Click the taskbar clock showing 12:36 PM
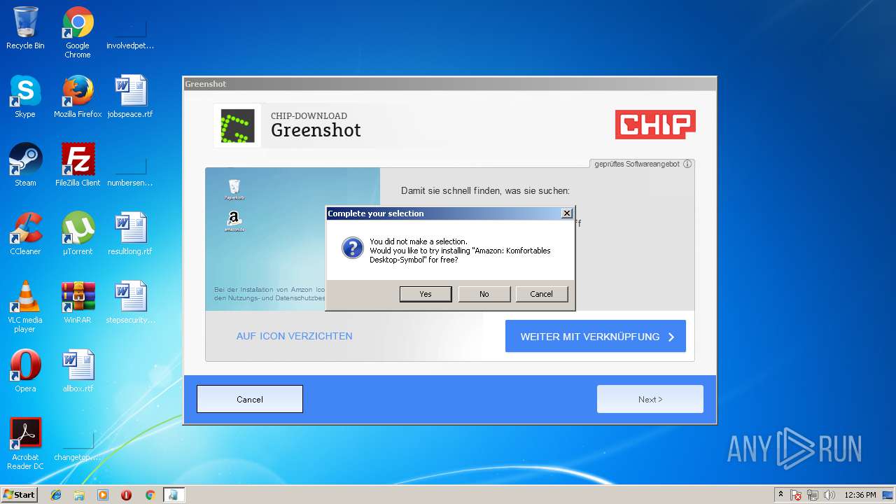The image size is (896, 504). pyautogui.click(x=860, y=495)
